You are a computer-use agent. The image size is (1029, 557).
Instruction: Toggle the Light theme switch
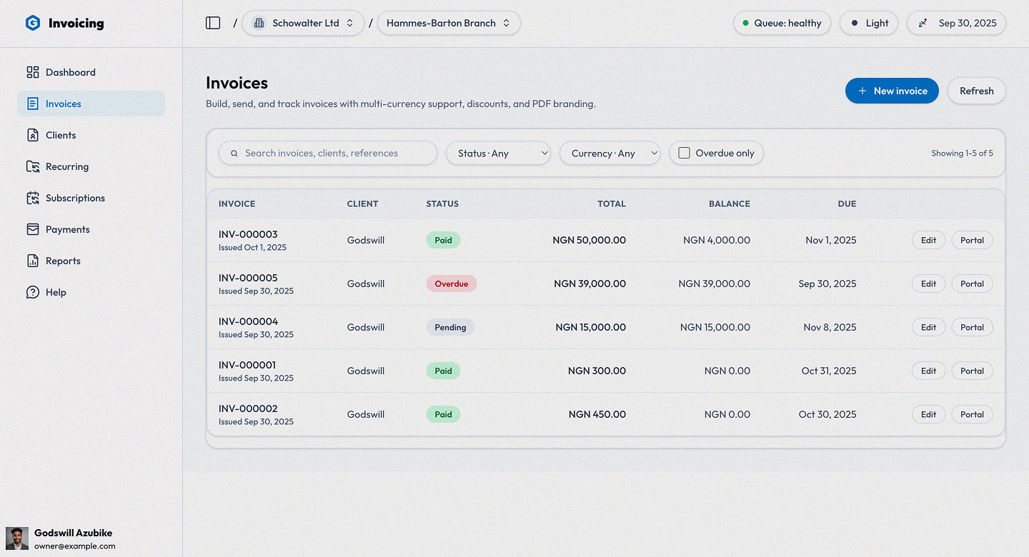(x=869, y=23)
